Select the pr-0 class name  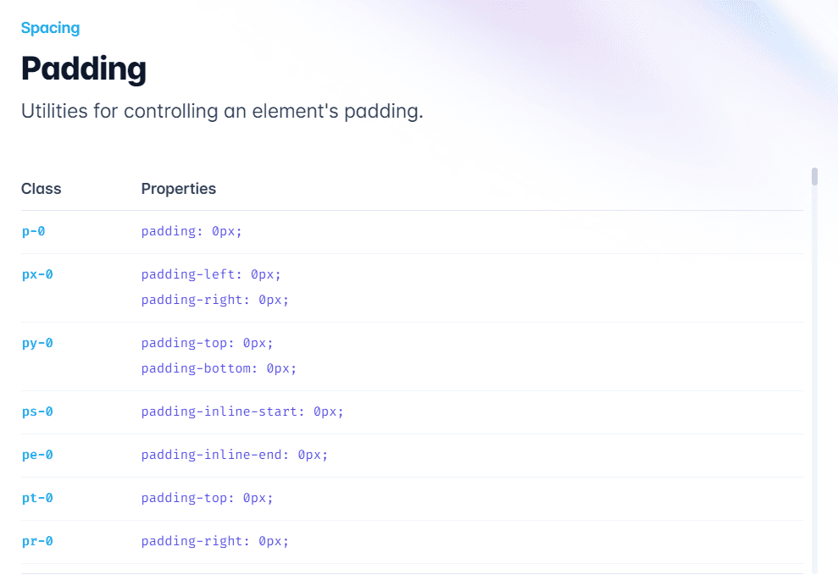(37, 541)
